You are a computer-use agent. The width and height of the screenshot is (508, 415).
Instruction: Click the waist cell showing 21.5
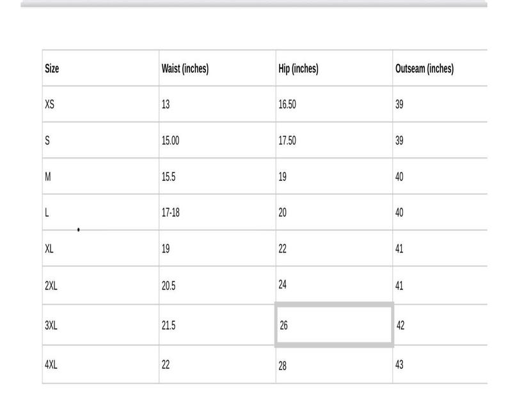pyautogui.click(x=218, y=325)
